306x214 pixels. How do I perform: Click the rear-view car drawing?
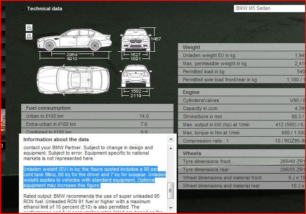pyautogui.click(x=136, y=76)
